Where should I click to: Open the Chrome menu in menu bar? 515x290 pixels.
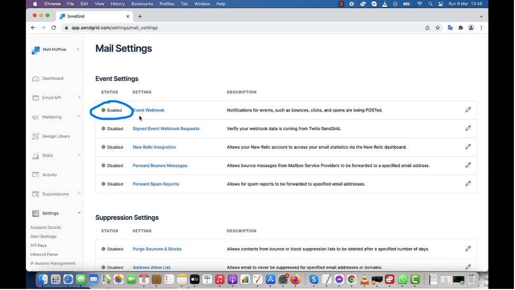(52, 4)
